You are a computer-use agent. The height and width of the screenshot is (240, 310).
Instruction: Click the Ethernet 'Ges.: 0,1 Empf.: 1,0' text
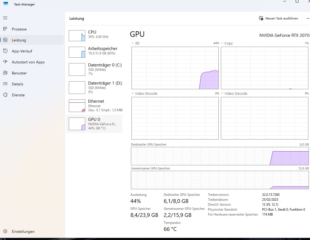tap(105, 110)
